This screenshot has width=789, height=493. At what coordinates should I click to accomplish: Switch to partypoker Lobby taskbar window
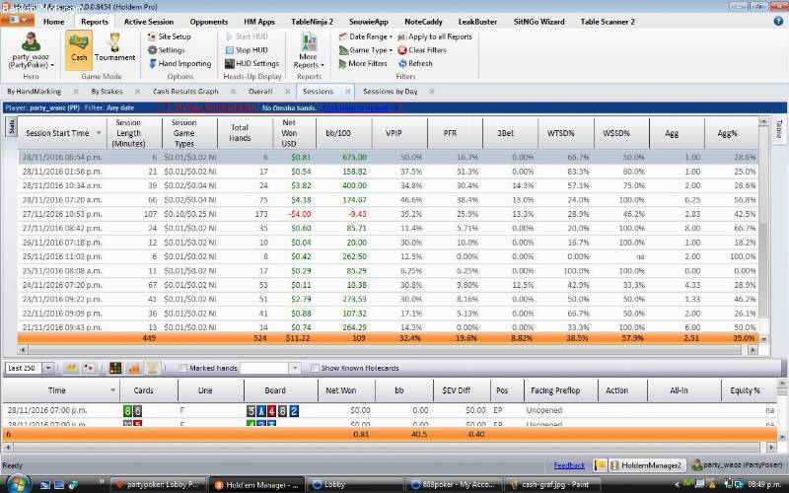[157, 485]
